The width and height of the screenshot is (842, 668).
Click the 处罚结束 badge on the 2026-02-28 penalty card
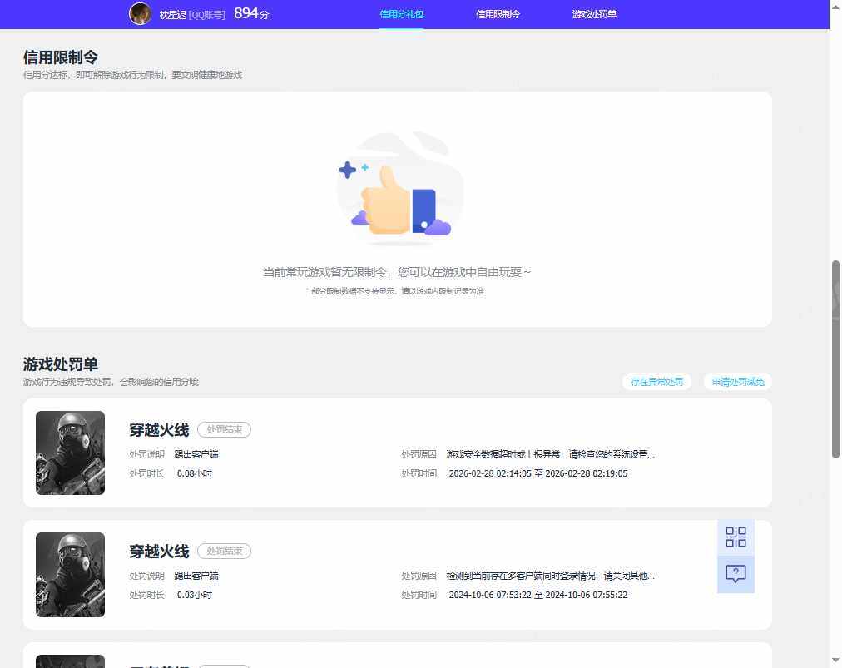[225, 429]
